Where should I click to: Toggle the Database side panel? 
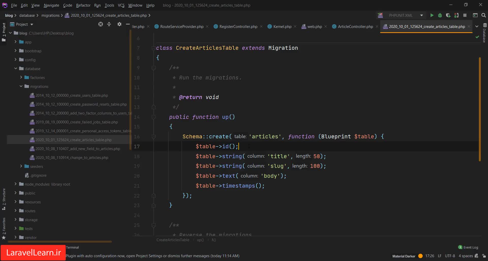pos(484,33)
